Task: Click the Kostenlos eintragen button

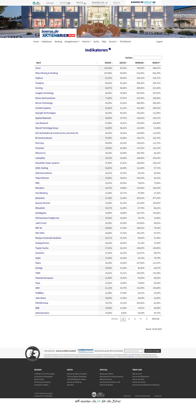Action: [153, 351]
